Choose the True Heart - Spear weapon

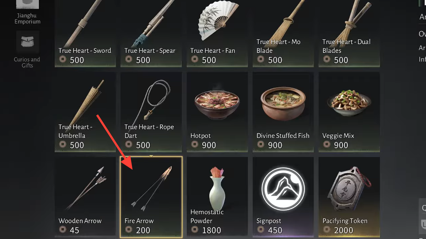coord(151,33)
